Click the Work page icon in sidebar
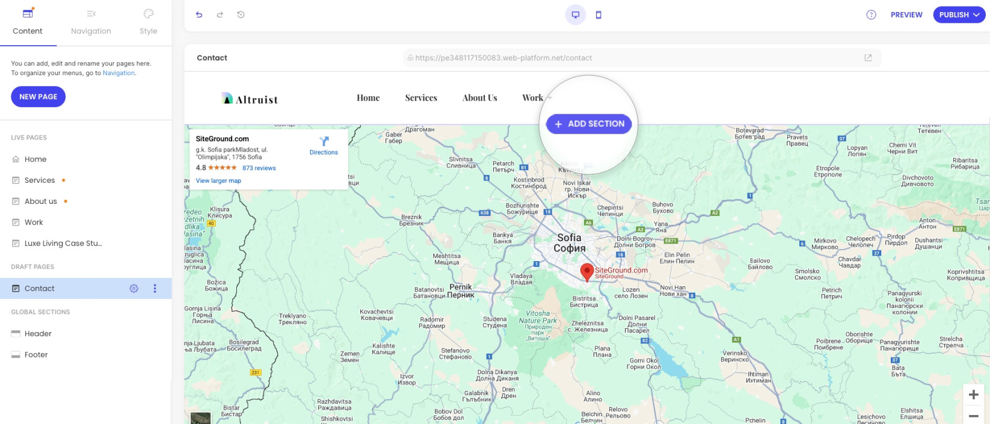990x424 pixels. click(x=16, y=223)
